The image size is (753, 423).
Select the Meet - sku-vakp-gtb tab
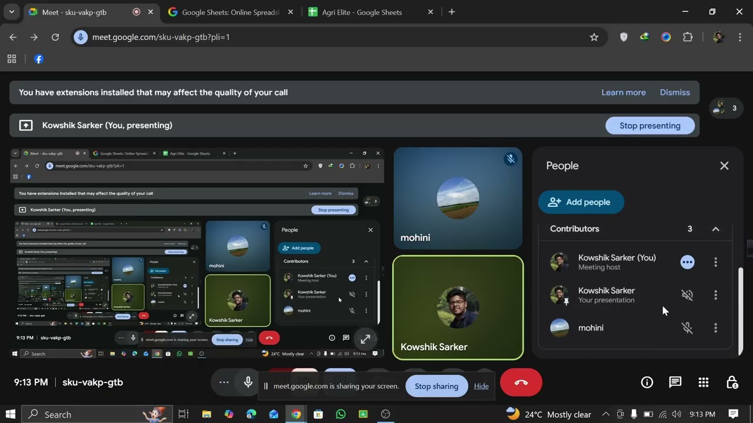click(x=91, y=12)
